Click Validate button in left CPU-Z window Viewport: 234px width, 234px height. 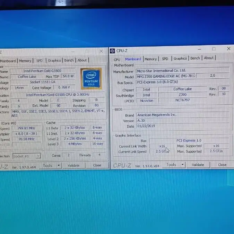[73, 165]
